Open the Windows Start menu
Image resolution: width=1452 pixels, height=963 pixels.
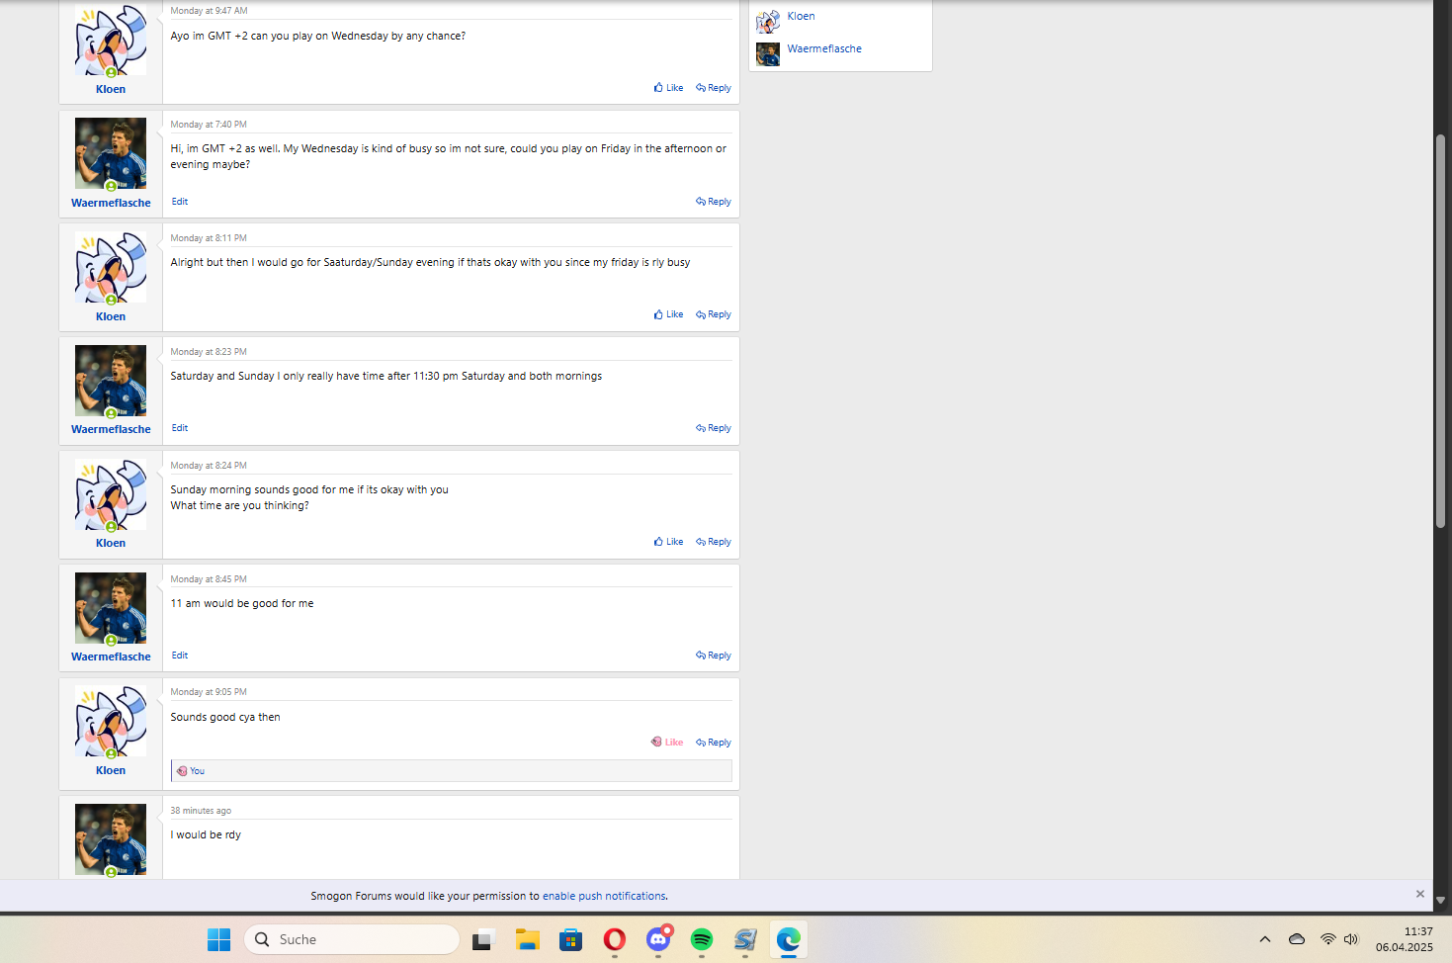(219, 939)
